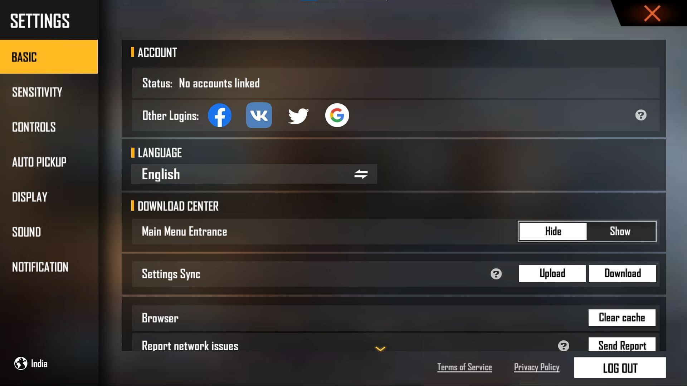Toggle Main Menu Entrance to Show

(620, 231)
